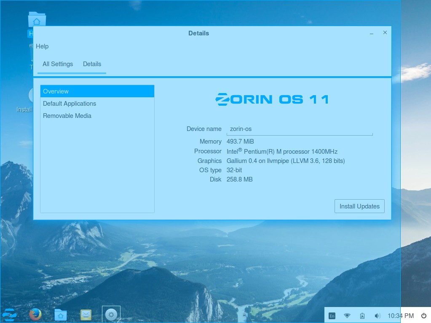431x323 pixels.
Task: Open the mail client icon in taskbar
Action: coord(86,315)
